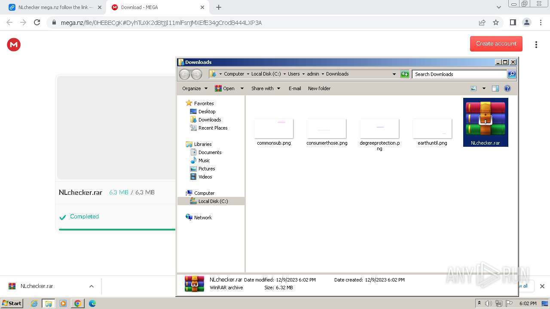The width and height of the screenshot is (550, 309).
Task: Click the Create account button
Action: coord(496,43)
